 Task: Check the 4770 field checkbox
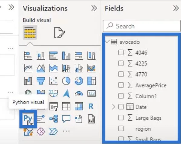coord(121,74)
